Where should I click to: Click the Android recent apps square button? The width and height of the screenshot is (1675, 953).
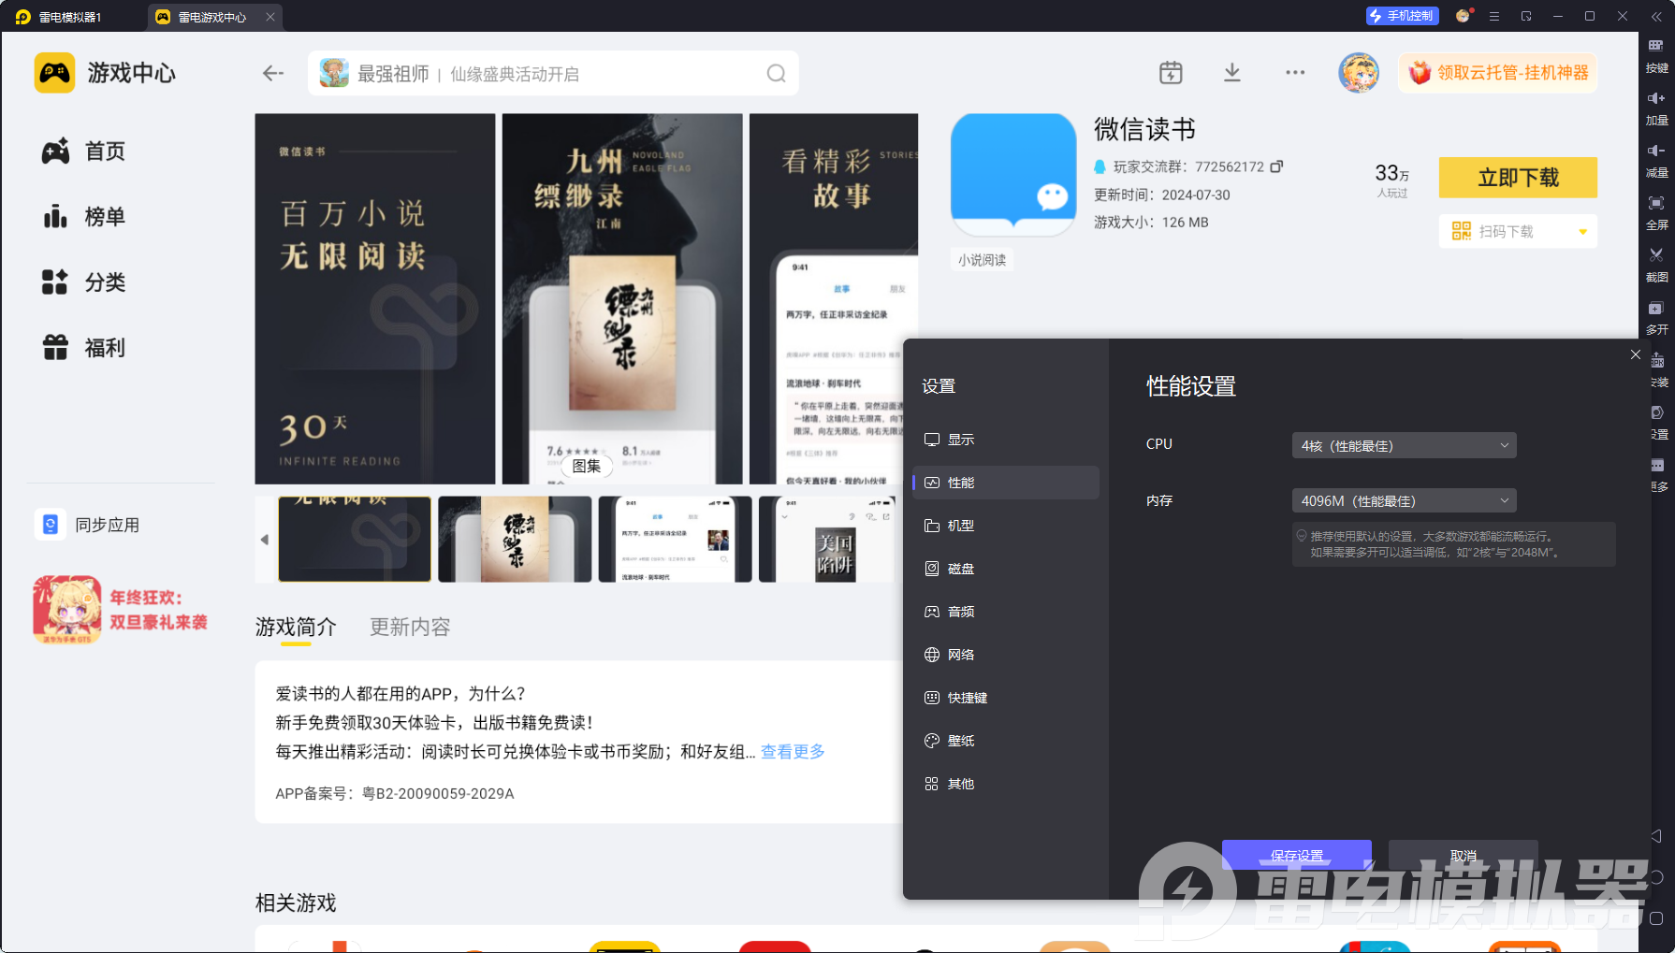1656,918
